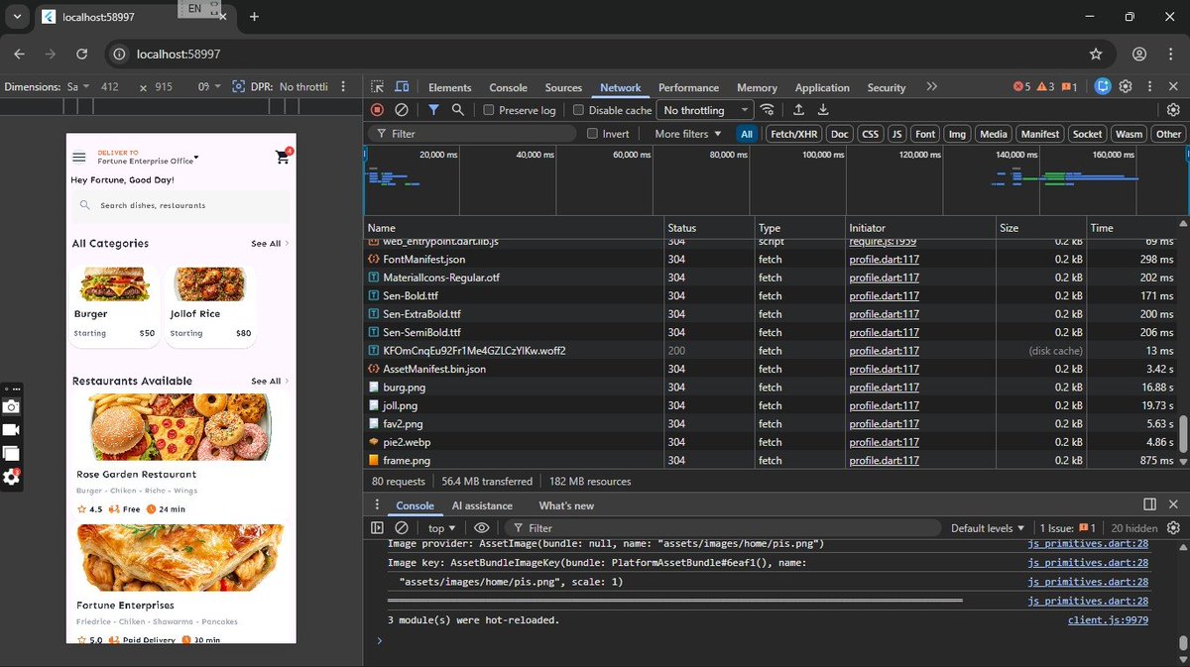
Task: Click the initiator link on the burg.png row
Action: tap(884, 388)
